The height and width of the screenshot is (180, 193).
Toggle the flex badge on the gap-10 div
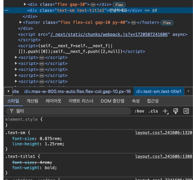tap(119, 5)
